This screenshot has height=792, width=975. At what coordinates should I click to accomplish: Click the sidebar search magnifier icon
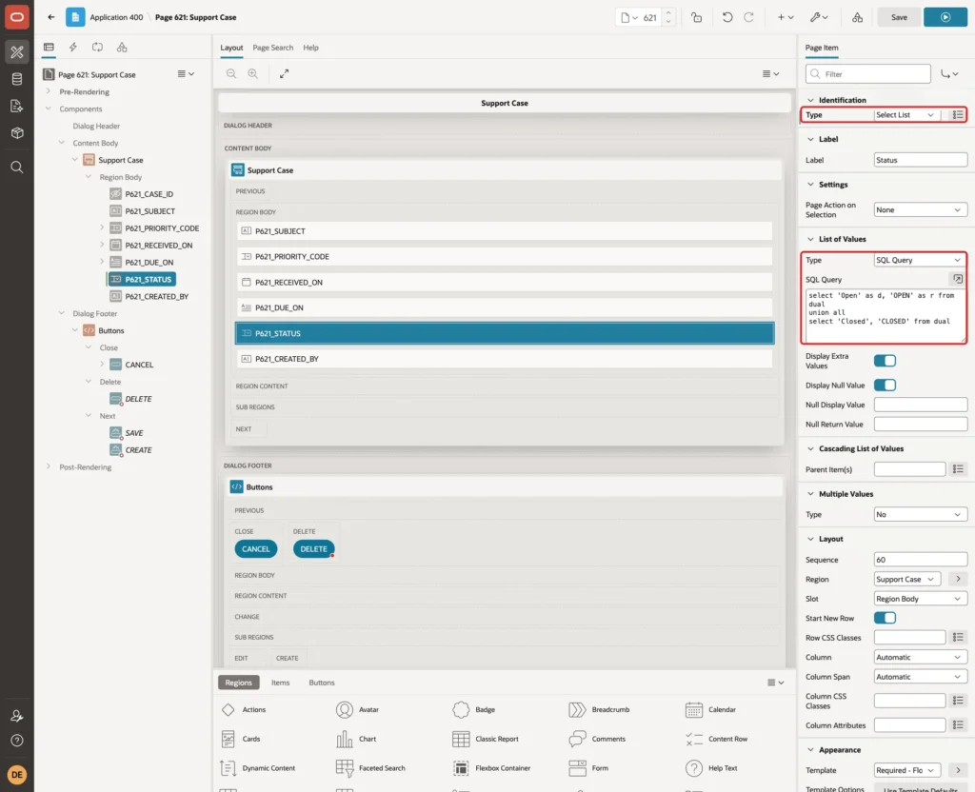click(x=17, y=168)
